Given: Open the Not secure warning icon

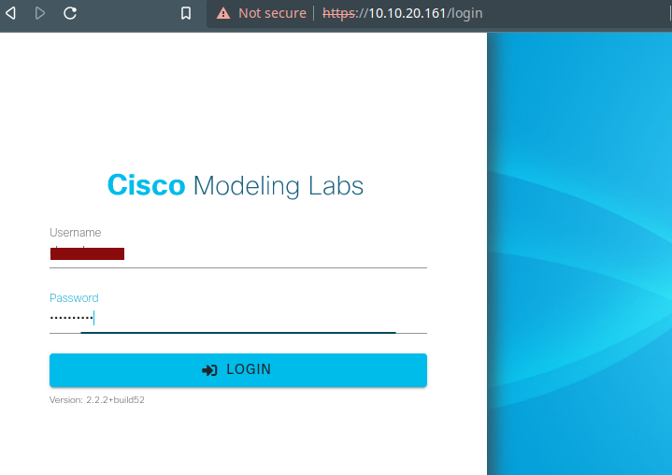Looking at the screenshot, I should pos(223,13).
